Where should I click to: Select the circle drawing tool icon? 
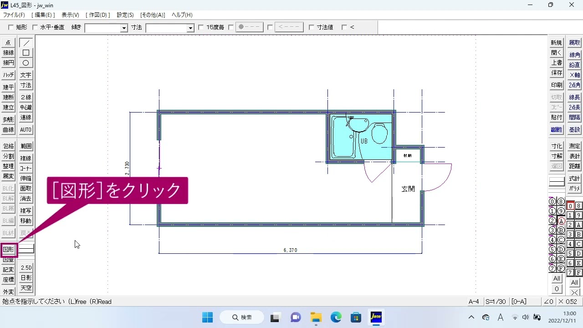26,63
